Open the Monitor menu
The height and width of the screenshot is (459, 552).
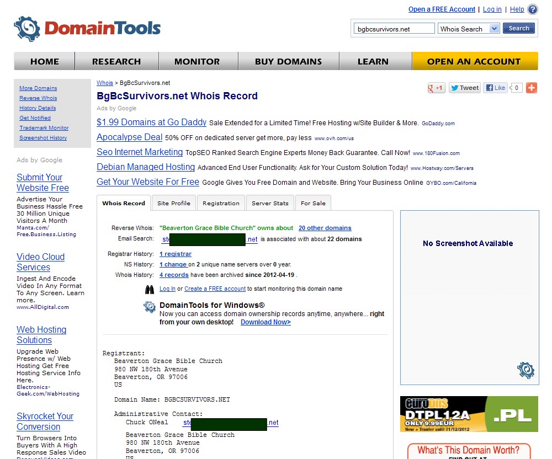point(197,61)
